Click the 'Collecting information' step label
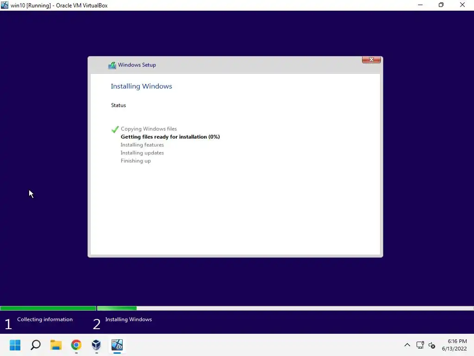474x356 pixels. [45, 319]
